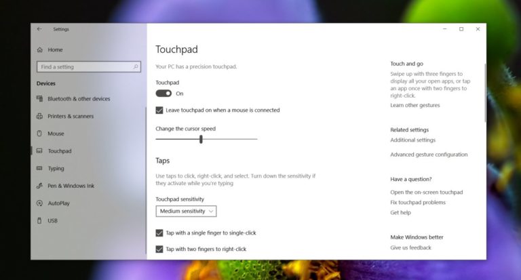
Task: Open Pen & Windows Ink page
Action: [71, 186]
